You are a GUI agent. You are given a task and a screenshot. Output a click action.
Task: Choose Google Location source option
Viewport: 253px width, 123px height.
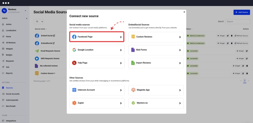tap(97, 50)
